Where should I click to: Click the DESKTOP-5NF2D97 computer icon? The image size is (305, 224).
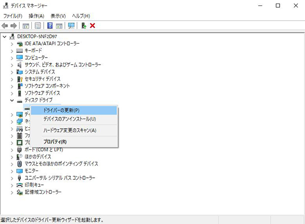[x=12, y=36]
